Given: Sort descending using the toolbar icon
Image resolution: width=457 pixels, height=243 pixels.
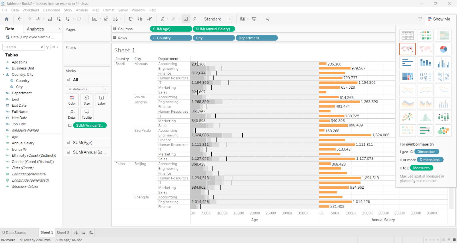Looking at the screenshot, I should coord(149,19).
